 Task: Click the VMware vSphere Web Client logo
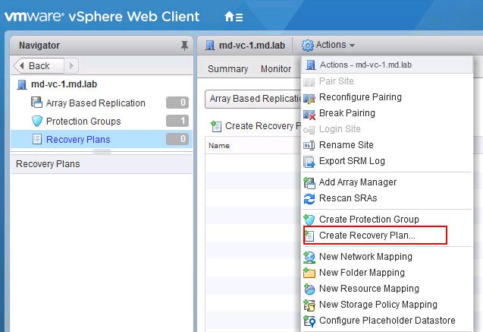(102, 17)
